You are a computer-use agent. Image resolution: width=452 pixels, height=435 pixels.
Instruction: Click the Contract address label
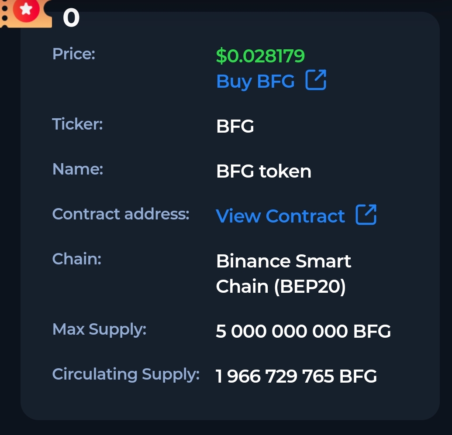click(121, 214)
